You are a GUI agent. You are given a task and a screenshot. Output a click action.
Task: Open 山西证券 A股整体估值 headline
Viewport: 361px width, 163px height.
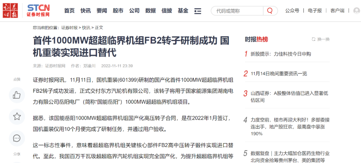tap(289, 97)
